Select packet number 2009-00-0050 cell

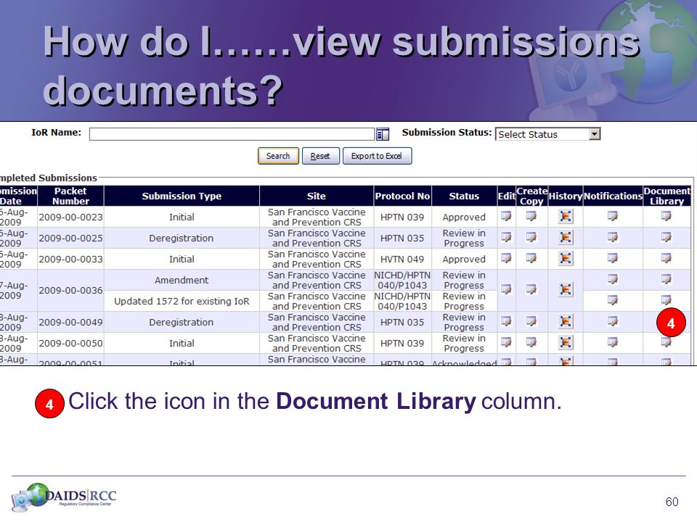[x=70, y=343]
